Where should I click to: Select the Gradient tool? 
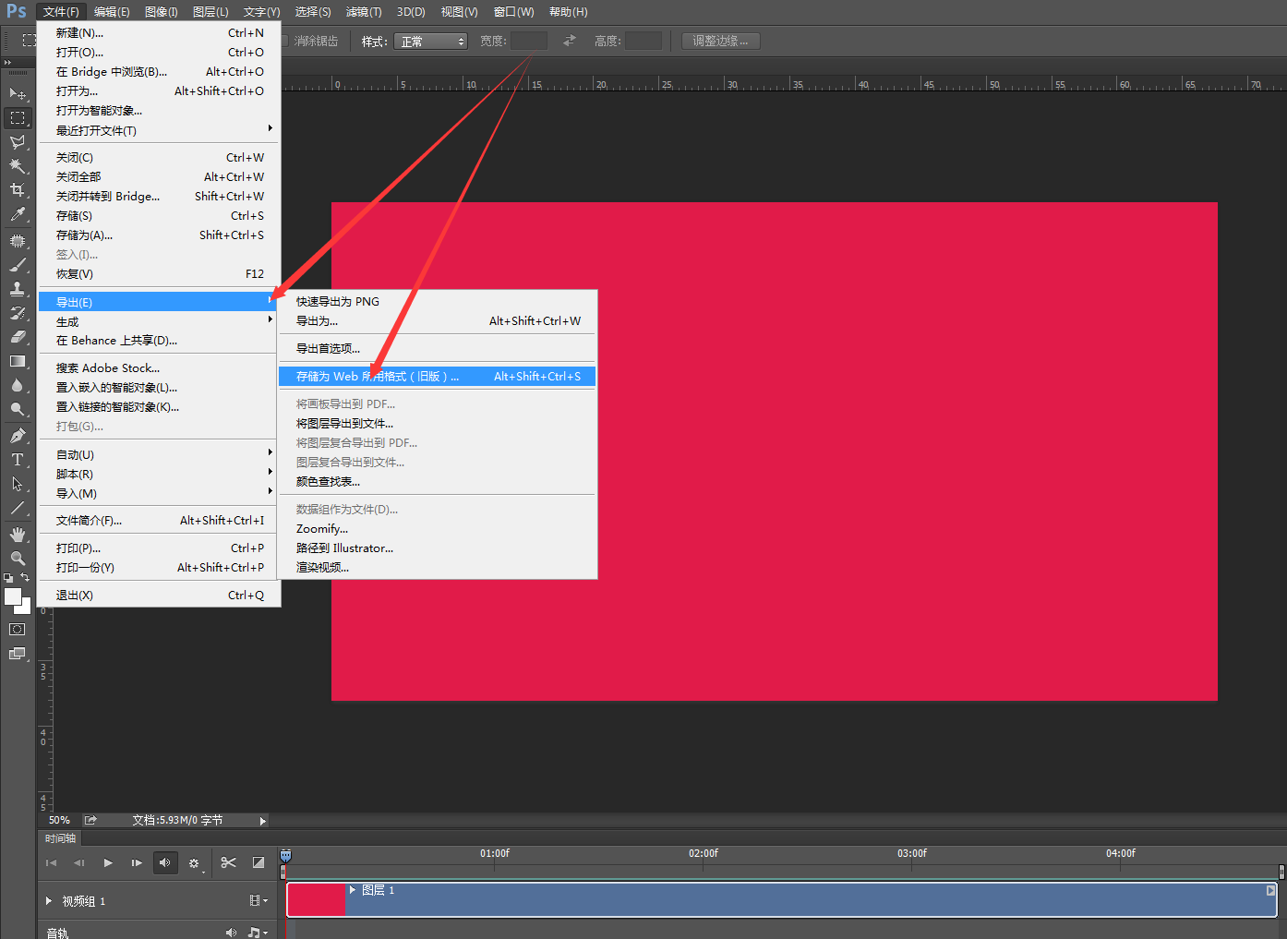click(18, 361)
